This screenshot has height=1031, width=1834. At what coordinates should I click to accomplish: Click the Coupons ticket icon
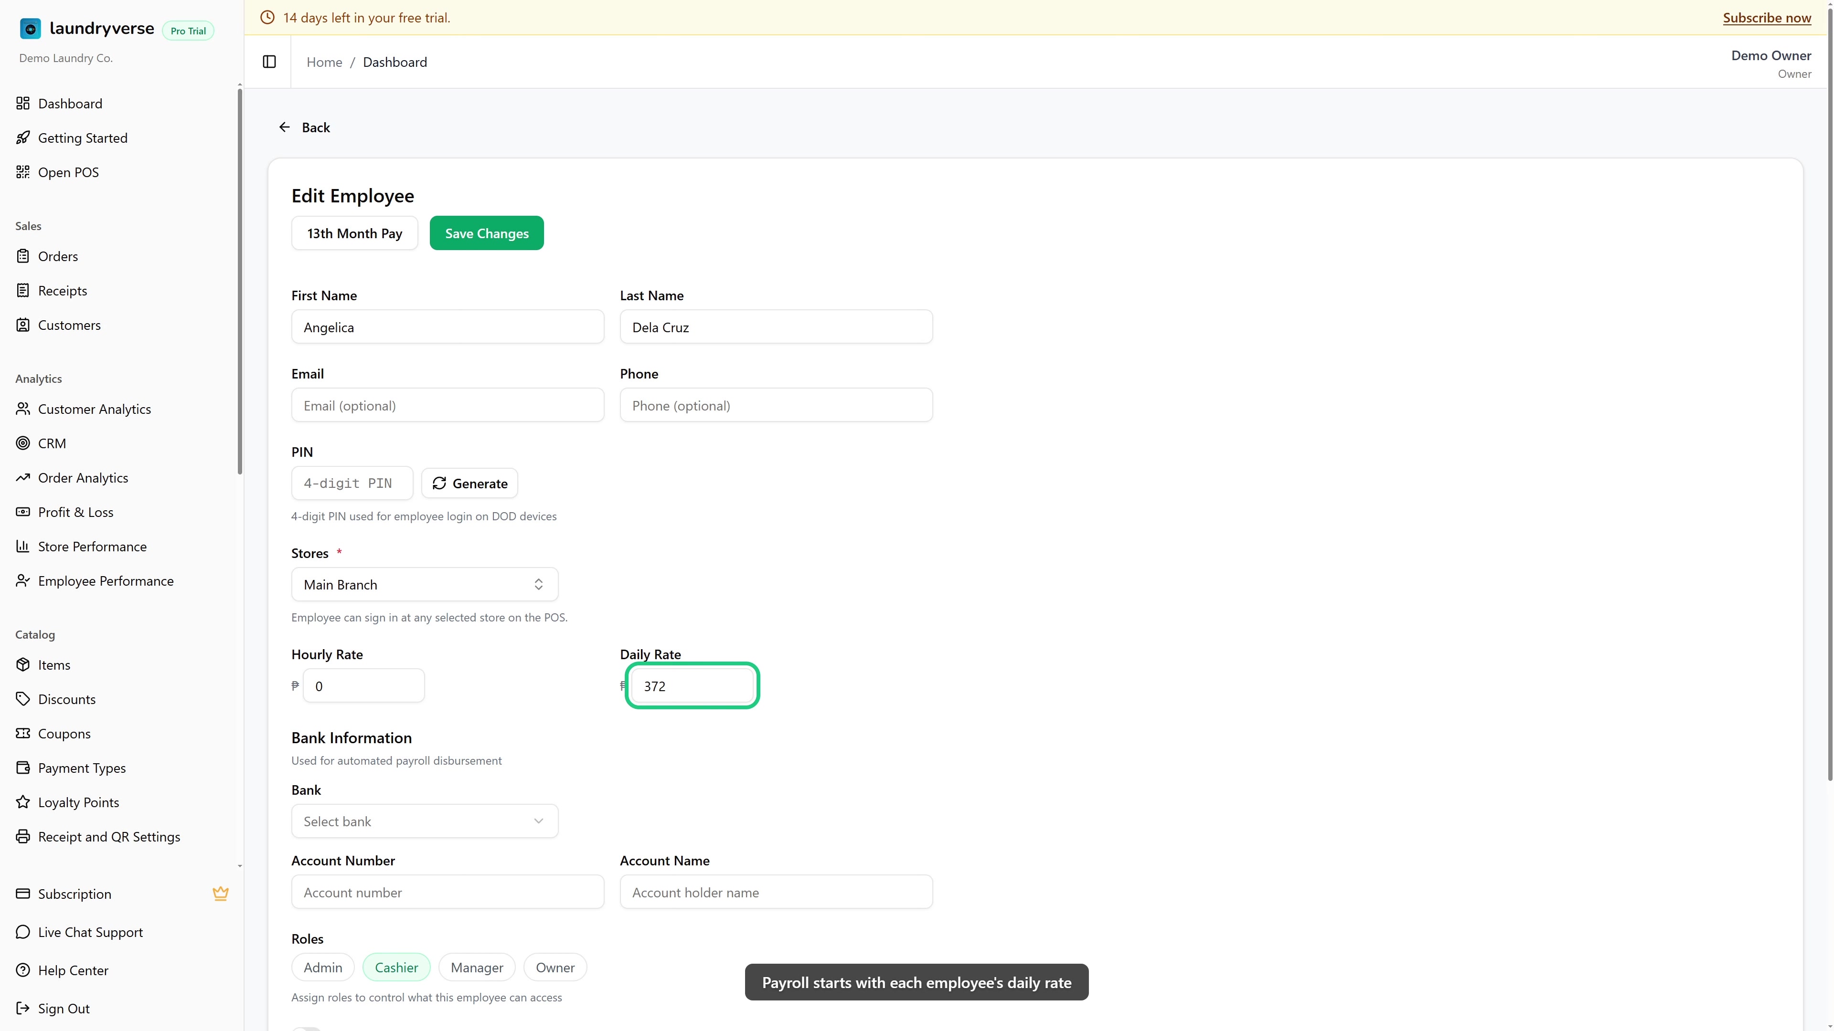23,733
